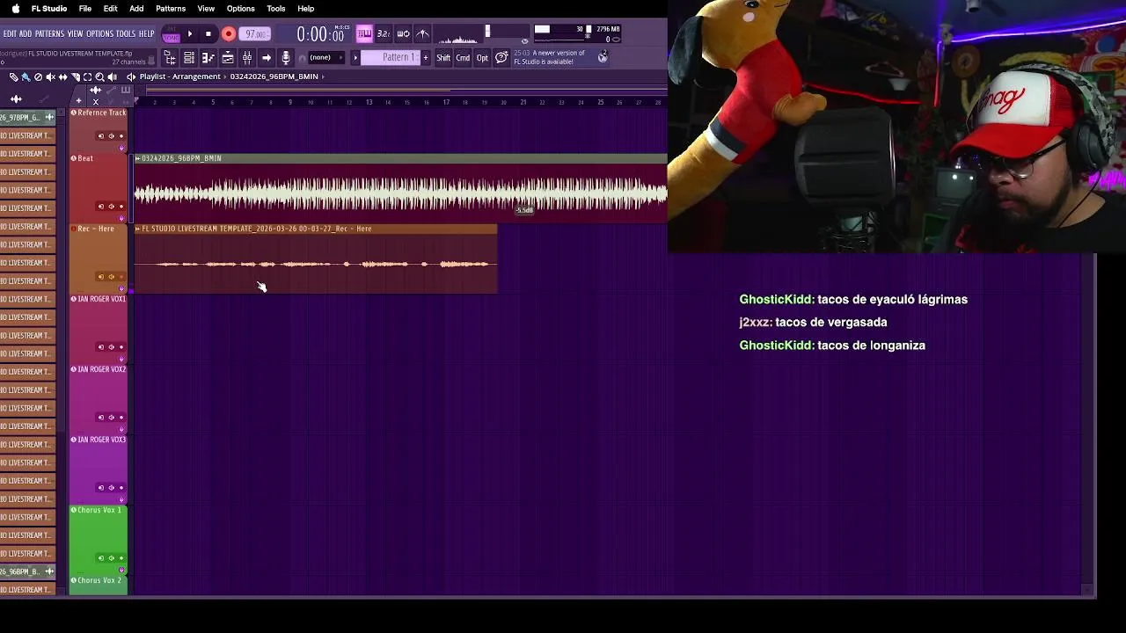1126x633 pixels.
Task: Click the tempo 97 BPM field
Action: 255,34
